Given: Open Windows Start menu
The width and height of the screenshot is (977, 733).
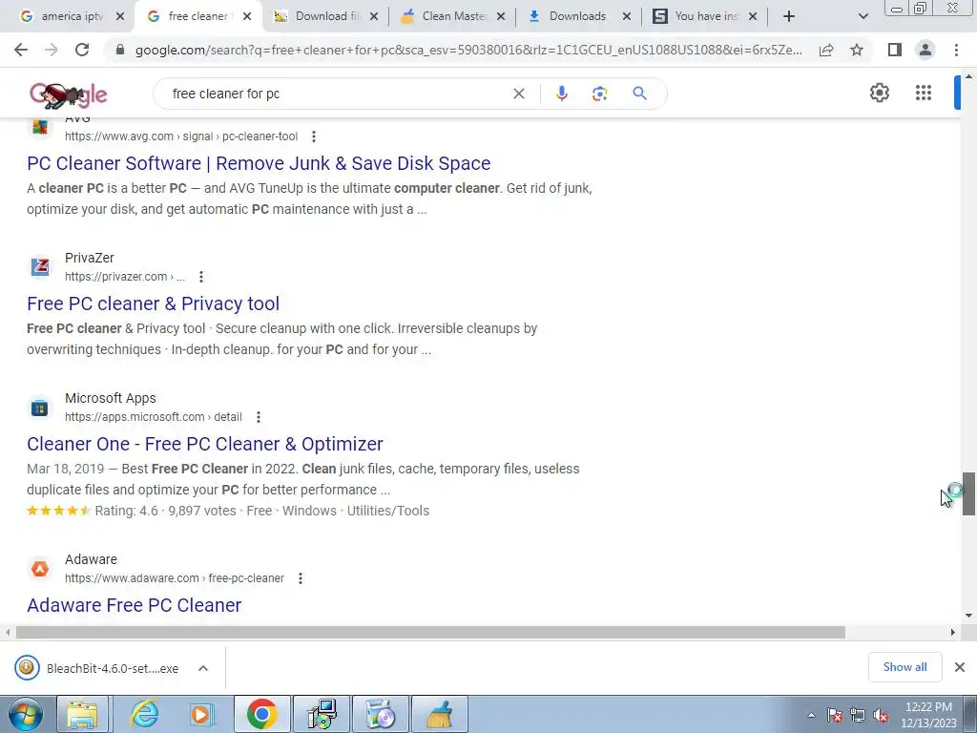Looking at the screenshot, I should [26, 714].
